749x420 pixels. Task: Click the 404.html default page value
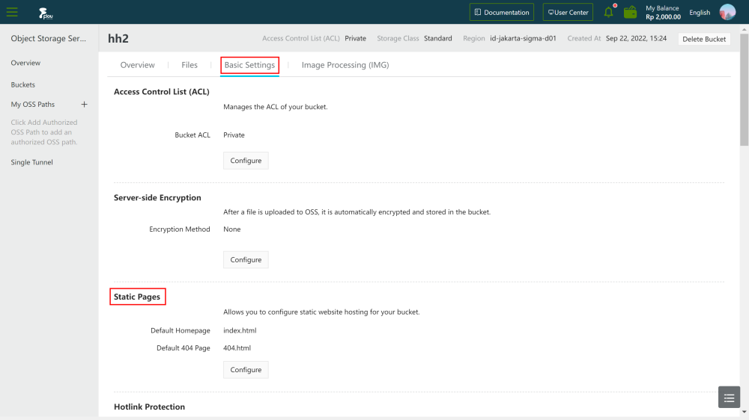click(x=237, y=348)
